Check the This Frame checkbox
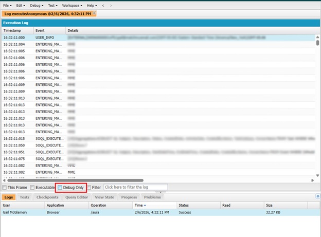The height and width of the screenshot is (237, 321). [x=5, y=188]
